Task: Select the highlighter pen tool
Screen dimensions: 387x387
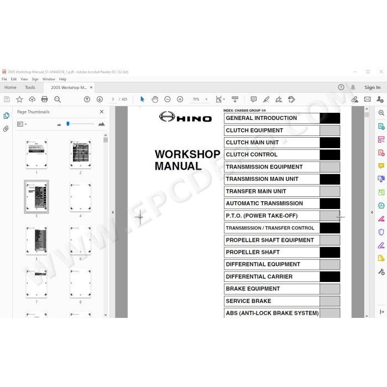Action: point(266,100)
